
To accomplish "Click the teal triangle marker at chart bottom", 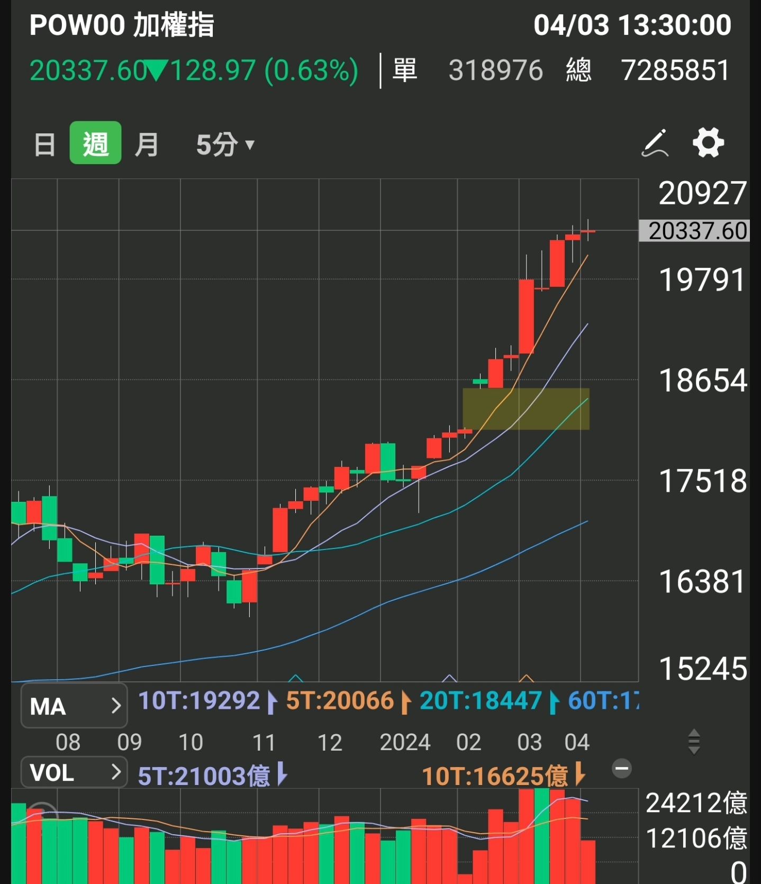I will click(x=295, y=678).
